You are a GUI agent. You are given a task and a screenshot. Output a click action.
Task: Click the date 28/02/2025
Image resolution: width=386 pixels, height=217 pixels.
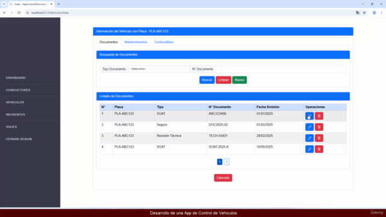[x=265, y=136]
